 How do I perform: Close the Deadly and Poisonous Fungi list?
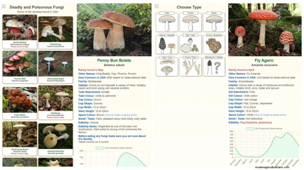[x=4, y=6]
